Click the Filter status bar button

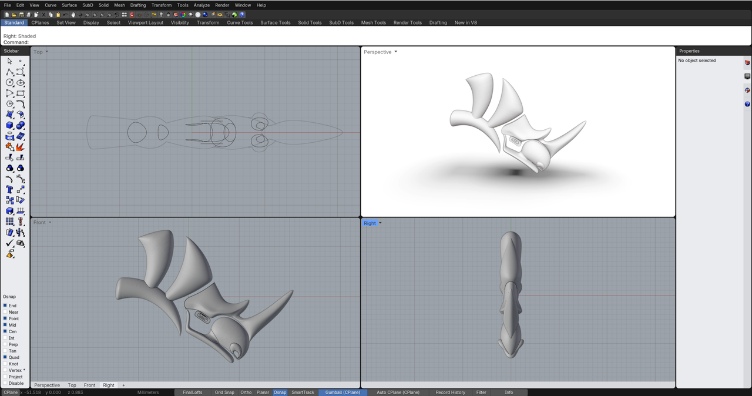pos(481,392)
